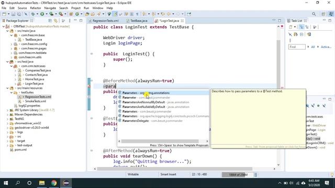Click the Quick Access search magnifier
The height and width of the screenshot is (188, 335).
(x=314, y=14)
